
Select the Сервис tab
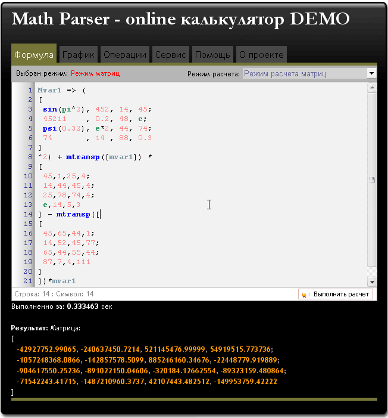coord(171,54)
